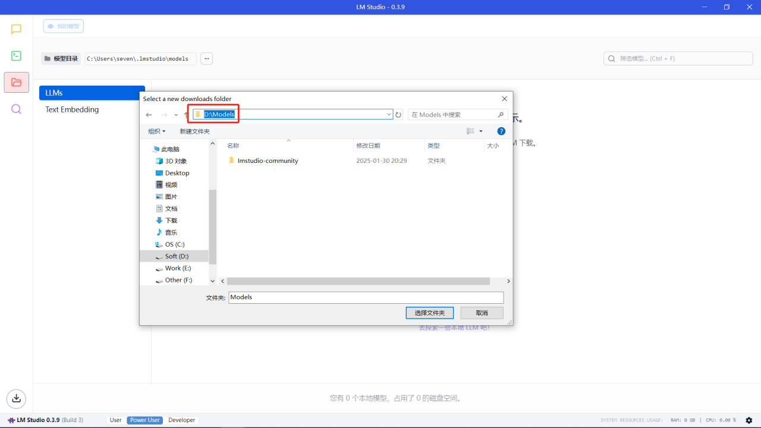This screenshot has height=428, width=761.
Task: Click the file list horizontal scrollbar
Action: tap(359, 281)
